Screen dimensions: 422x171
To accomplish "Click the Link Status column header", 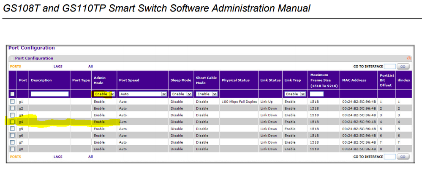I will click(x=270, y=80).
